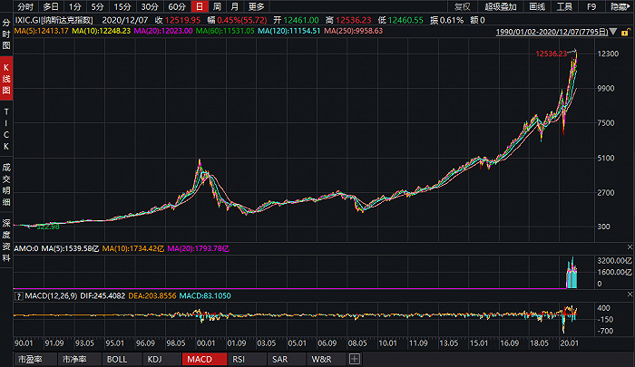Switch to 周 weekly period

coord(217,6)
